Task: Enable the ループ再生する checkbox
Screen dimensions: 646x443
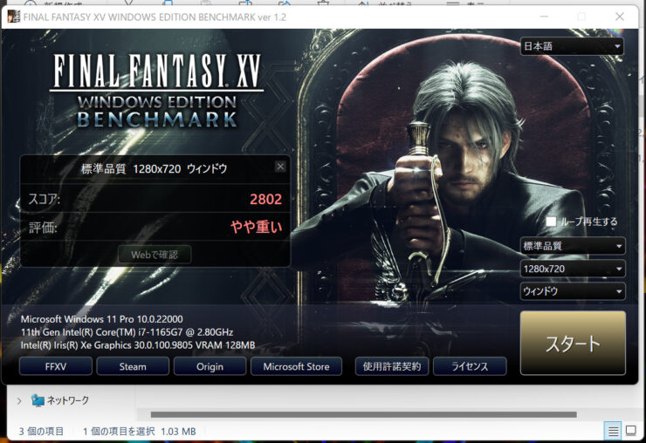Action: coord(551,221)
